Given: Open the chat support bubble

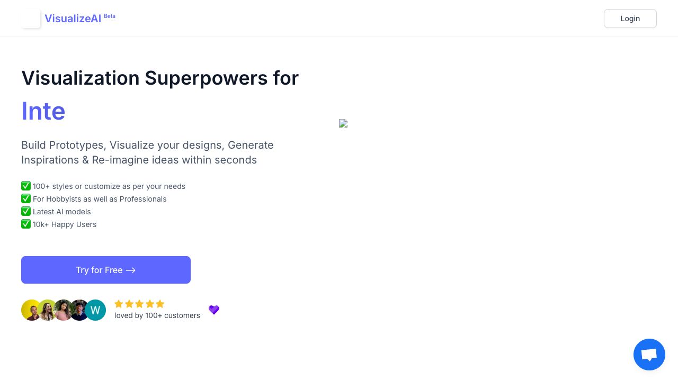Looking at the screenshot, I should click(x=649, y=355).
